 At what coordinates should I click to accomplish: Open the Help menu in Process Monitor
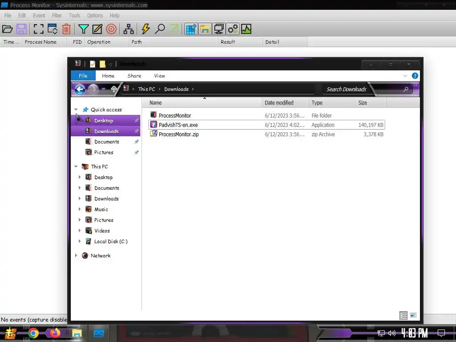[114, 16]
